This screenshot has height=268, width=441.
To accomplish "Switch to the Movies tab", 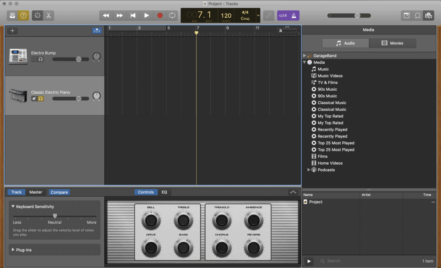I will click(392, 43).
